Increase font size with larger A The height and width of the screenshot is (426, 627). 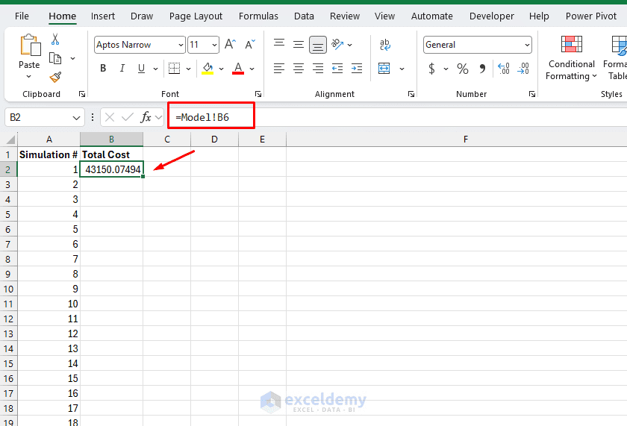231,44
